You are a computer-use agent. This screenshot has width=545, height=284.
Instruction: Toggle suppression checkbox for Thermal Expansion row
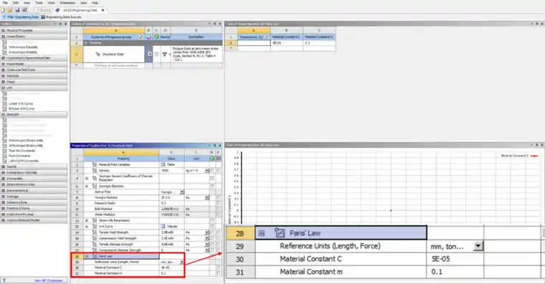point(212,178)
